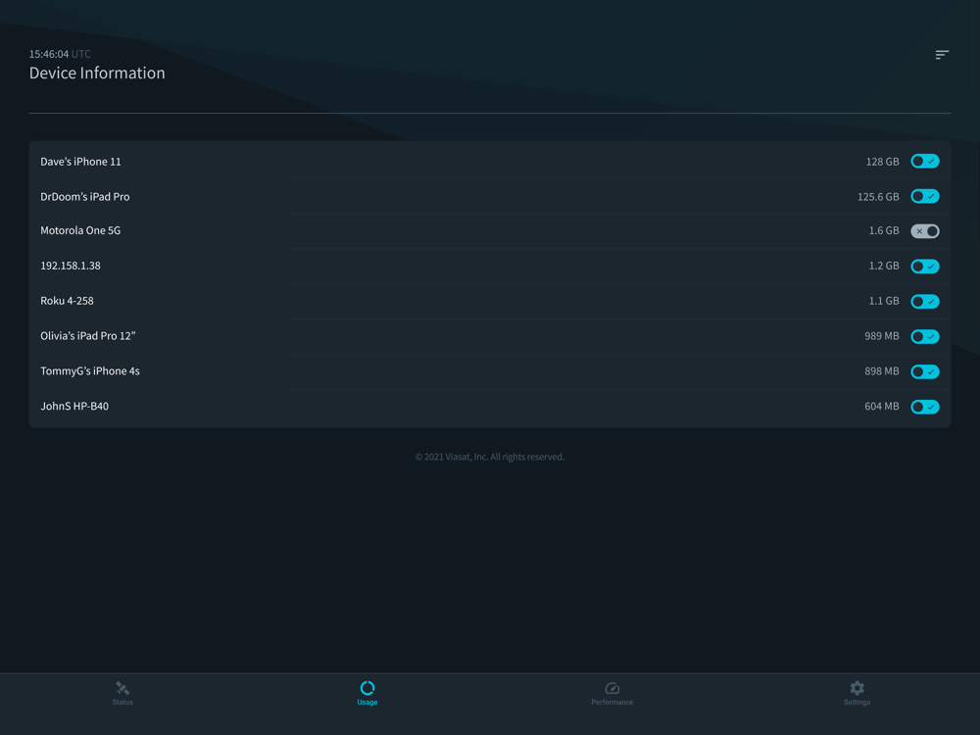Click Olivia's iPad Pro 12" device name
This screenshot has width=980, height=735.
(88, 335)
